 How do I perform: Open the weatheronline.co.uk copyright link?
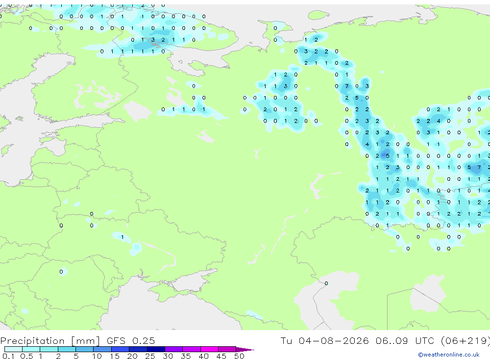coord(448,355)
